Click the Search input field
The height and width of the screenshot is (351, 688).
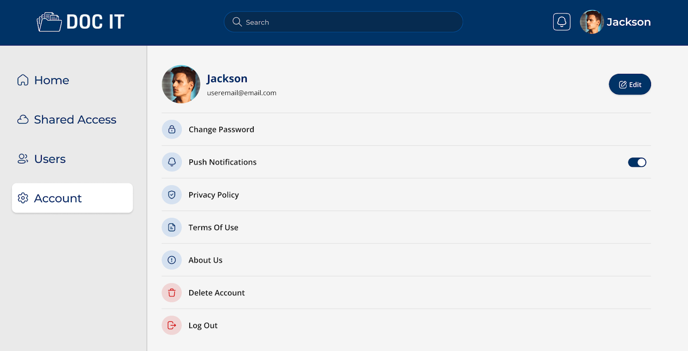point(343,22)
